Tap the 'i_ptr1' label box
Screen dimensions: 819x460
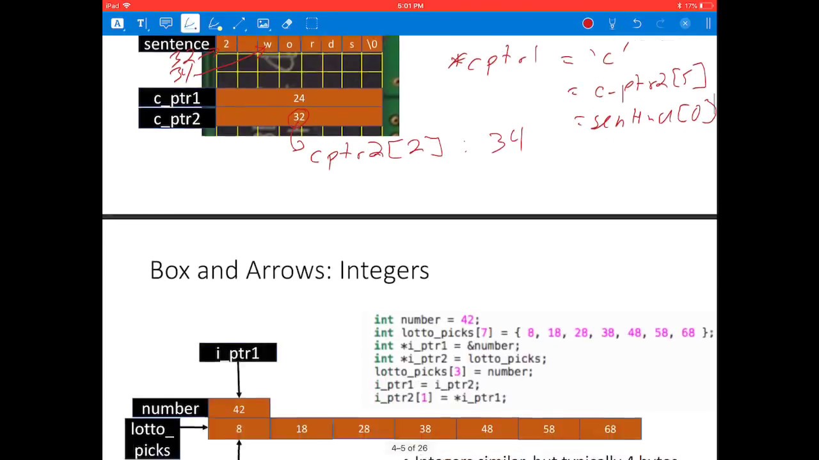click(x=238, y=353)
